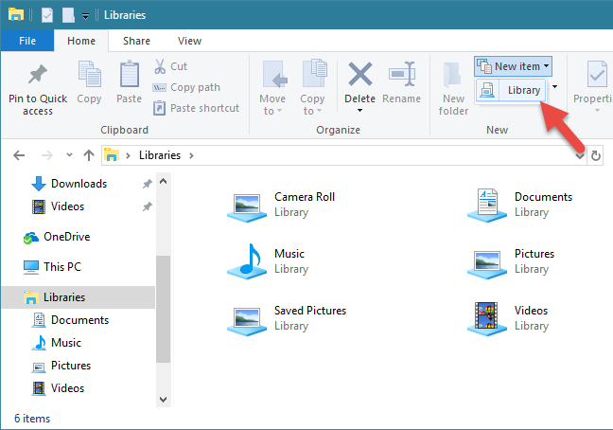Open the Move to dropdown
This screenshot has width=613, height=430.
click(x=272, y=88)
